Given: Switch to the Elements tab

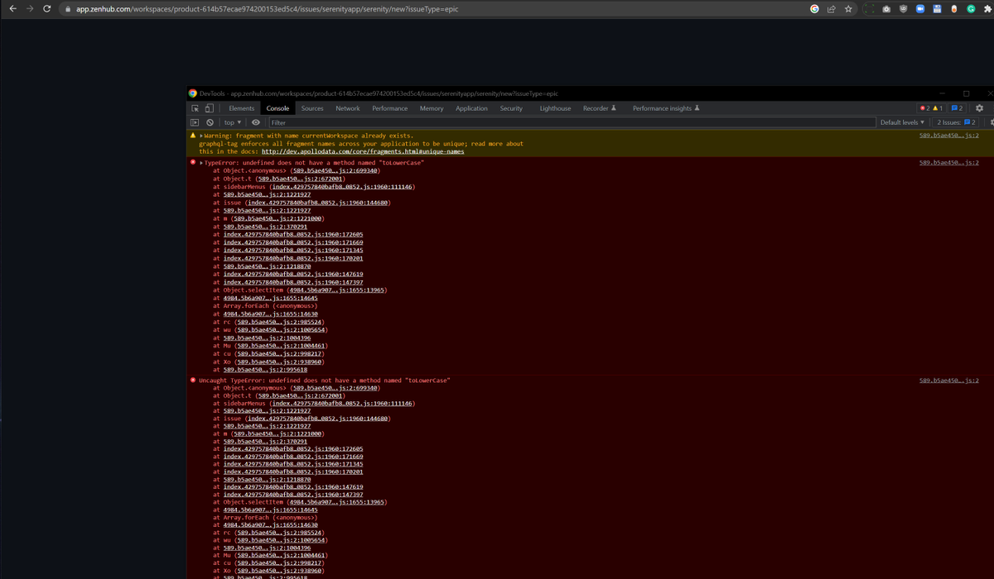Looking at the screenshot, I should click(x=242, y=108).
